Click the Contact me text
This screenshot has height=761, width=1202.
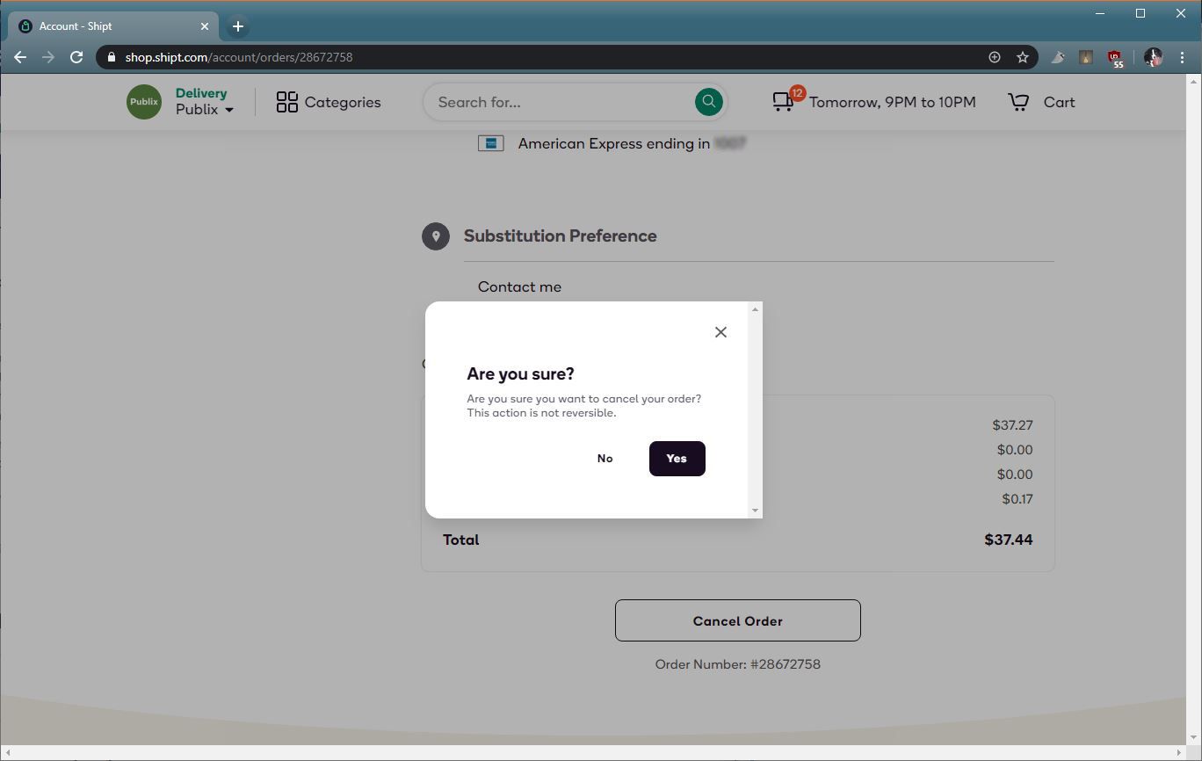[519, 286]
